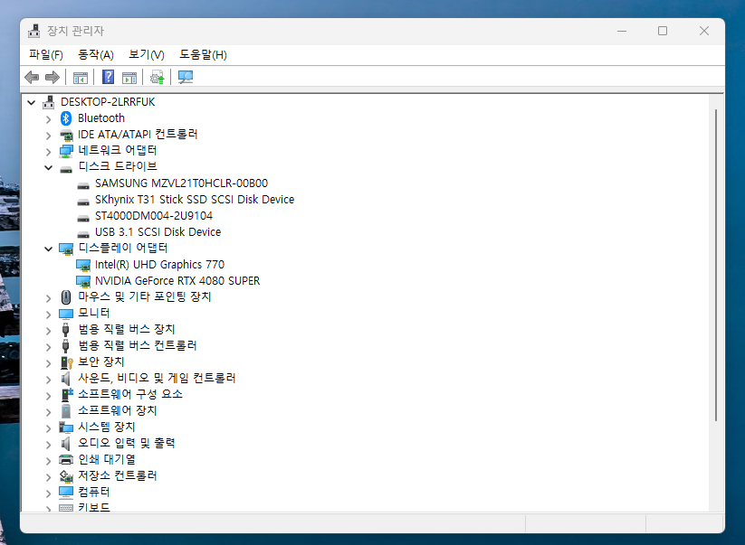Expand the 오디오 입력 및 출력 node
The image size is (745, 545).
click(49, 445)
